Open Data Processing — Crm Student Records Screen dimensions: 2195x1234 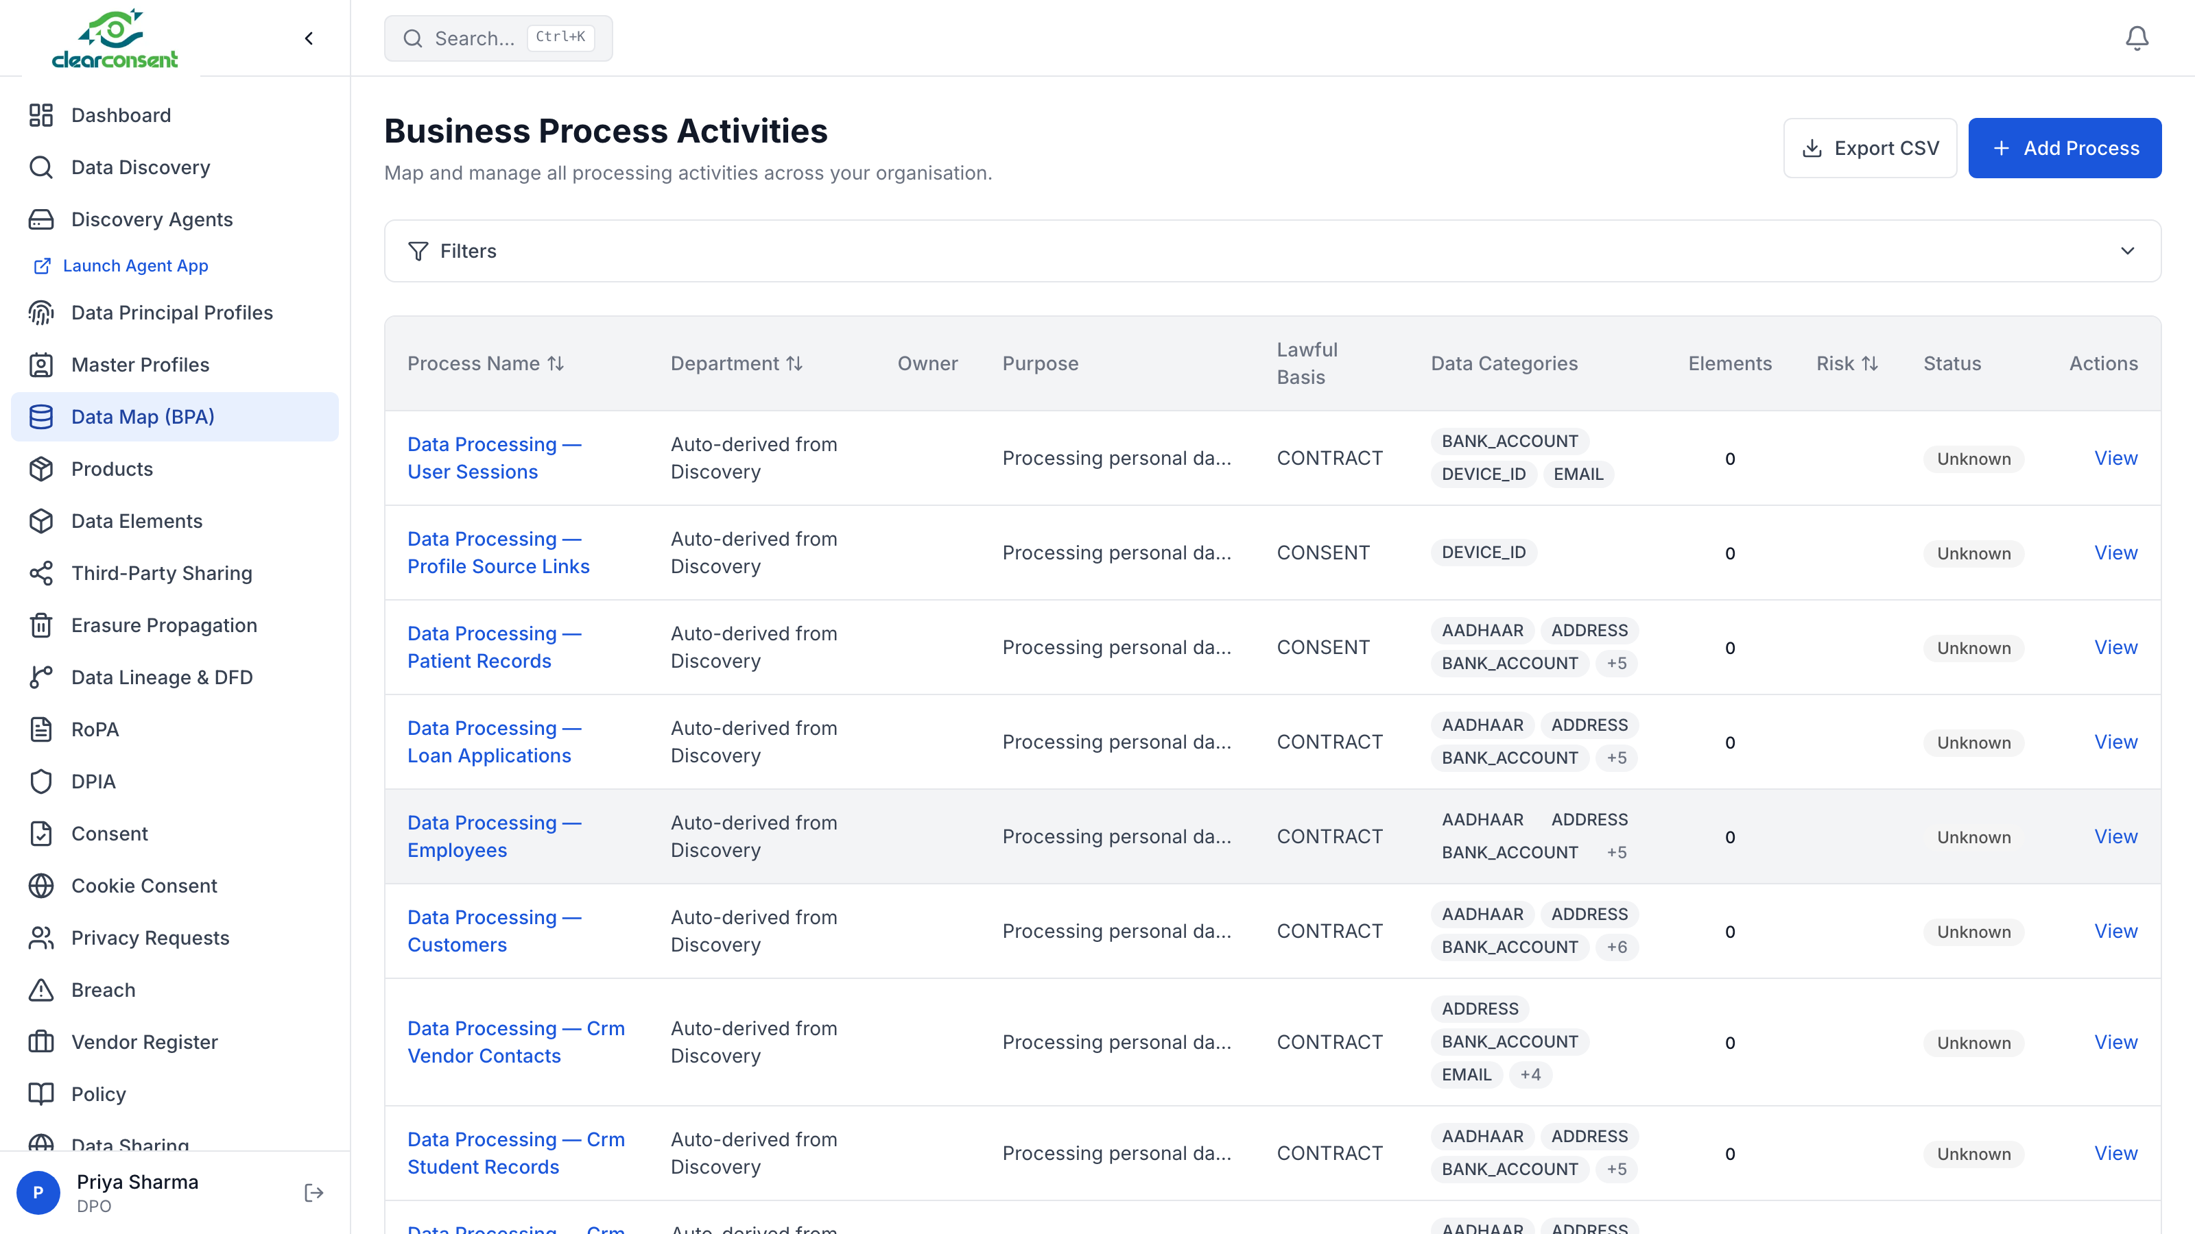click(x=516, y=1152)
